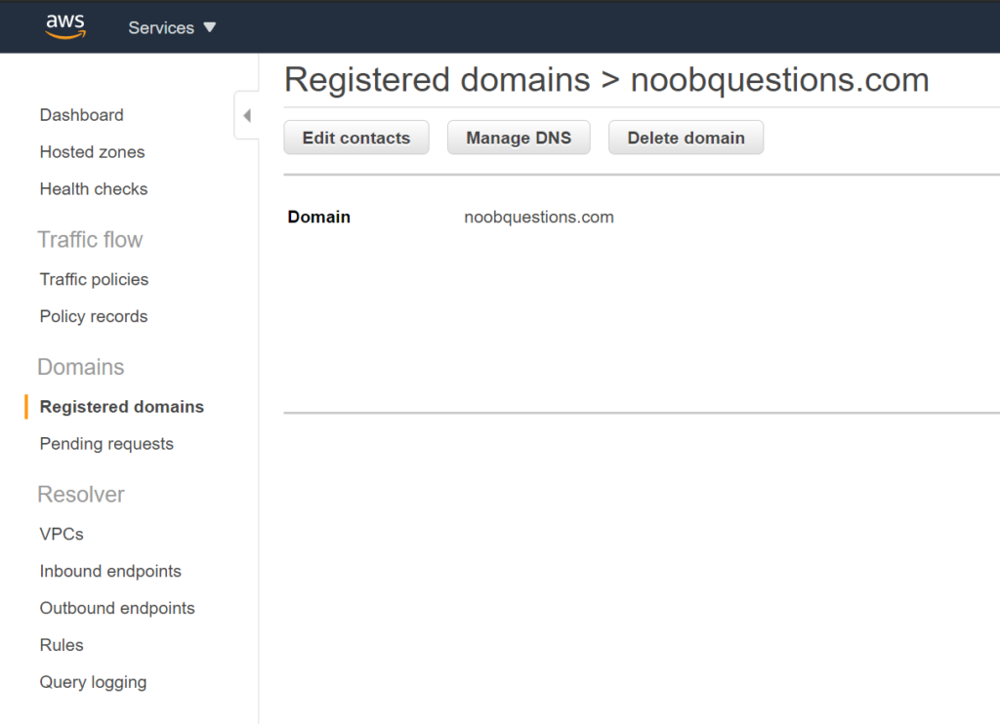The width and height of the screenshot is (1000, 724).
Task: Select Registered domains in sidebar
Action: pos(122,407)
